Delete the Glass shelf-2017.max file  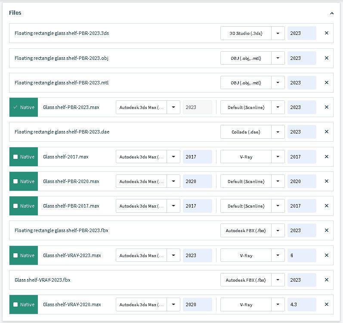pos(326,157)
